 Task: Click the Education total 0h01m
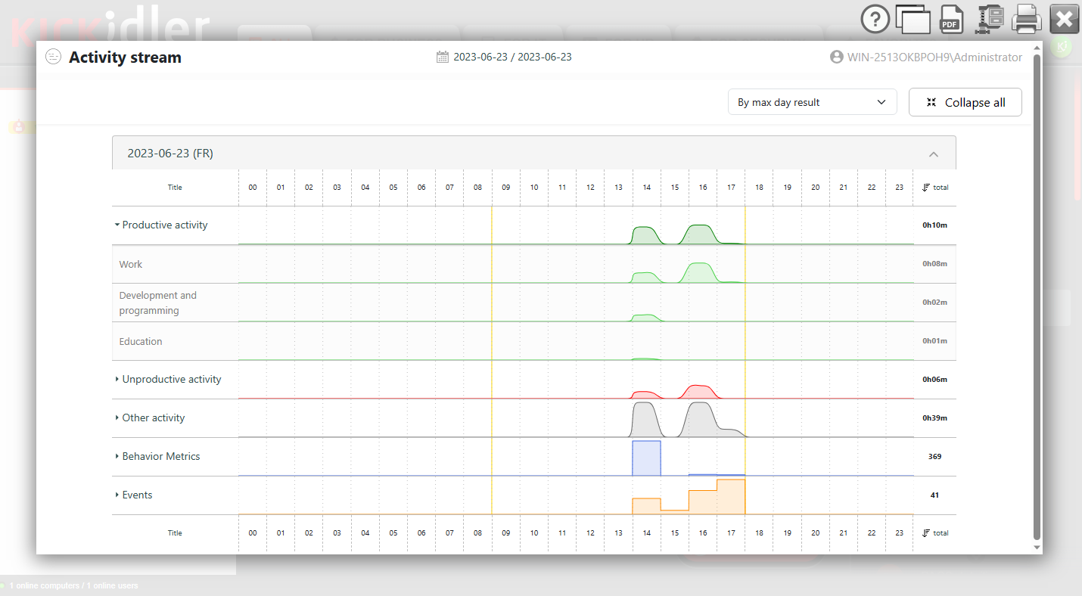coord(934,341)
